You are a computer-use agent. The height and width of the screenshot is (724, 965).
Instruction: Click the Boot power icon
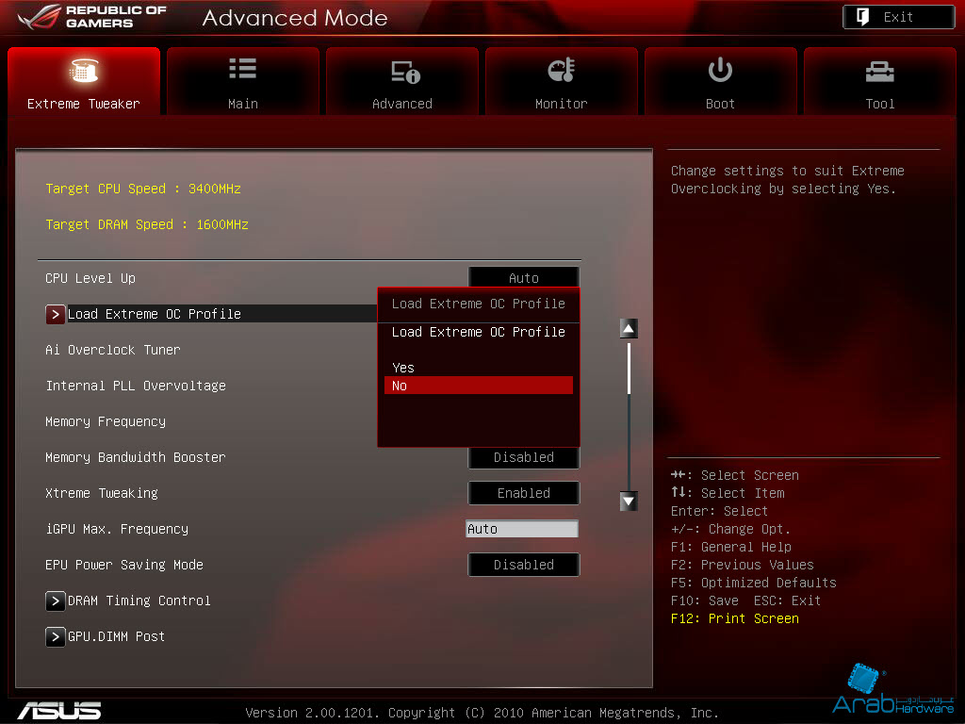(720, 70)
